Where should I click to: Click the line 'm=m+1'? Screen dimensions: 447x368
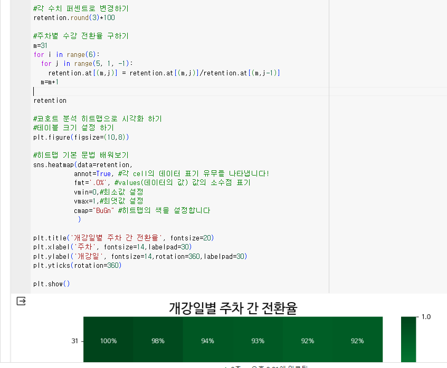50,82
